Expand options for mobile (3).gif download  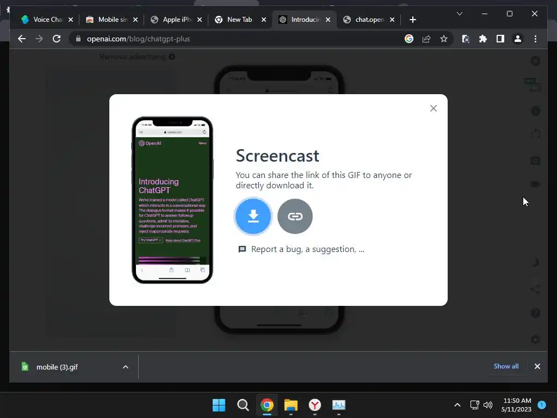tap(126, 367)
